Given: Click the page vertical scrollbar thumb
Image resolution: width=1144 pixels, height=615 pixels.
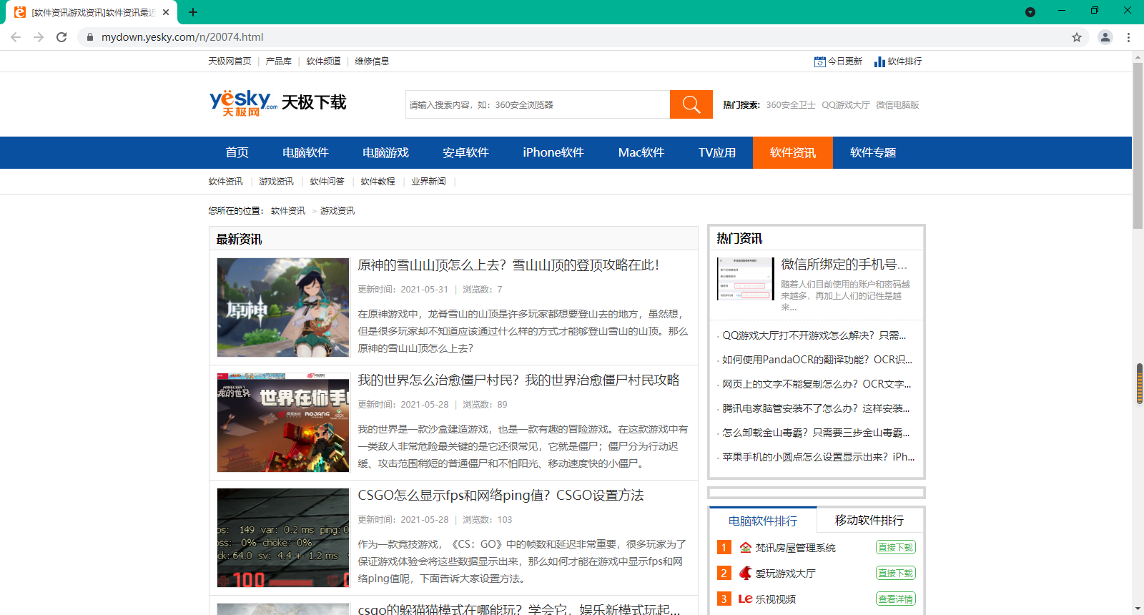Looking at the screenshot, I should [1138, 147].
